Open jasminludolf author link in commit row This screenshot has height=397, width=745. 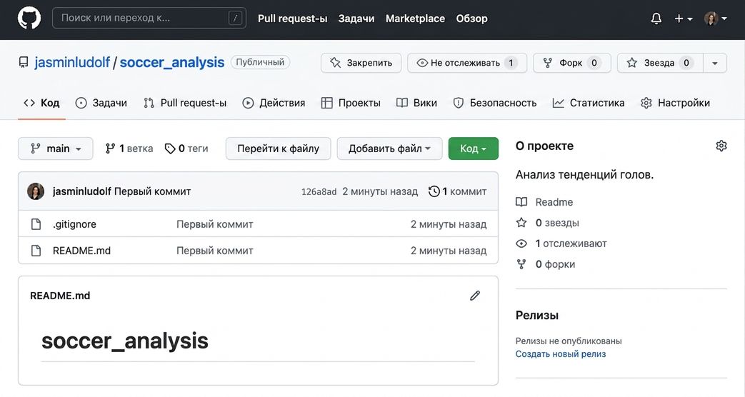(81, 191)
